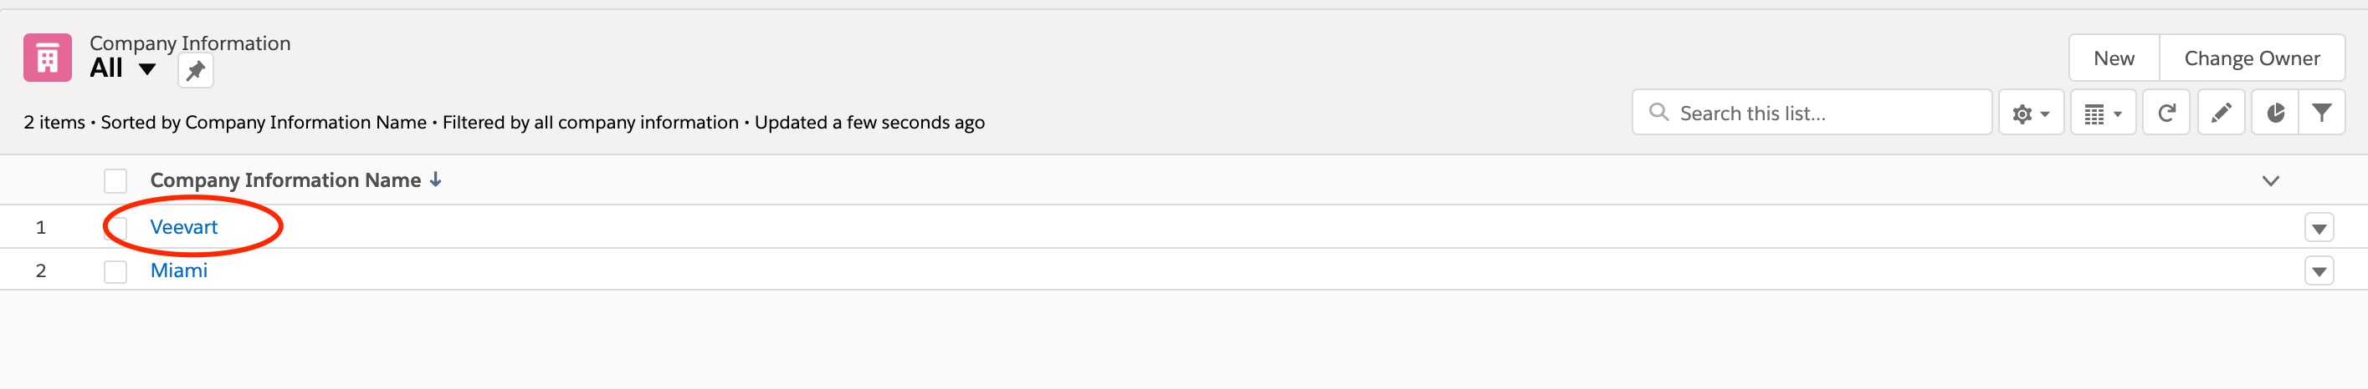Viewport: 2368px width, 389px height.
Task: Refresh the company information list
Action: 2166,114
